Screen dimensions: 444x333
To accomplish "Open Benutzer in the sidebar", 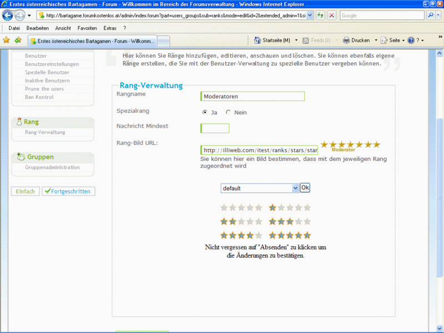I will [36, 56].
